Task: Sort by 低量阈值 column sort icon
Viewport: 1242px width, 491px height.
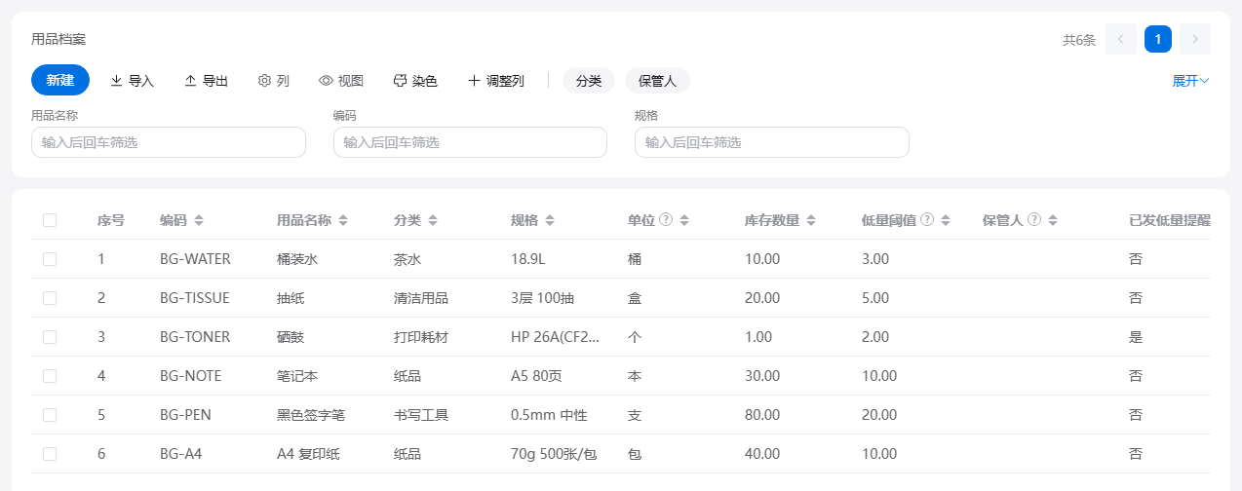Action: pyautogui.click(x=946, y=220)
